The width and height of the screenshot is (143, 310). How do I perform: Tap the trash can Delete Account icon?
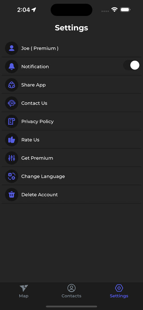(12, 194)
